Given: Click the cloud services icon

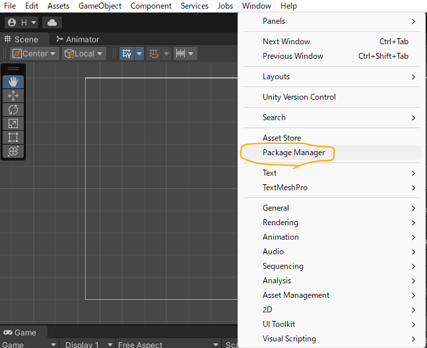Looking at the screenshot, I should pyautogui.click(x=52, y=22).
